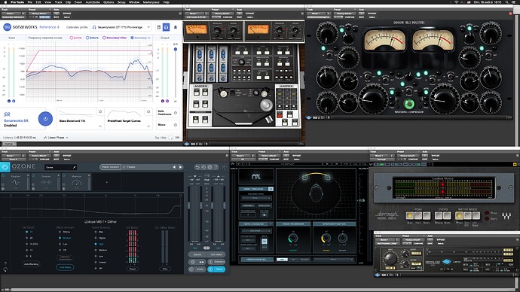Toggle the Simulated After curve in Sonarworks
This screenshot has width=520, height=292.
pyautogui.click(x=115, y=38)
